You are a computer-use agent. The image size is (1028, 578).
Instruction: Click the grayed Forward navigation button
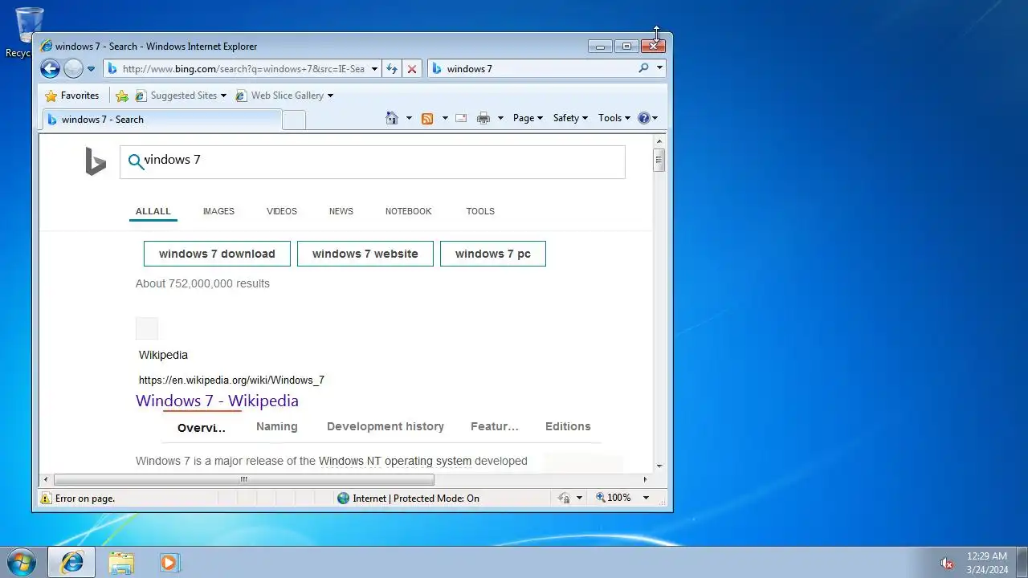click(x=73, y=69)
